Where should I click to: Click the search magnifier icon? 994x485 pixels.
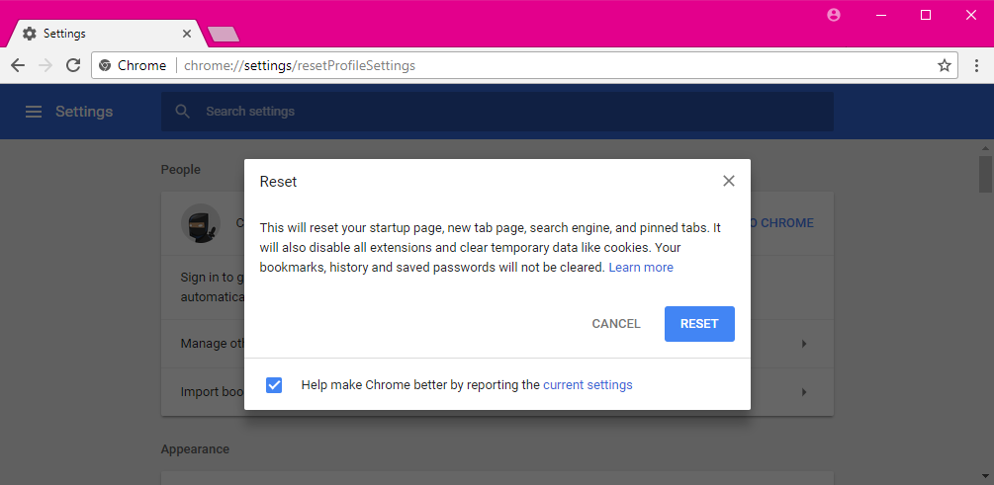click(x=183, y=112)
